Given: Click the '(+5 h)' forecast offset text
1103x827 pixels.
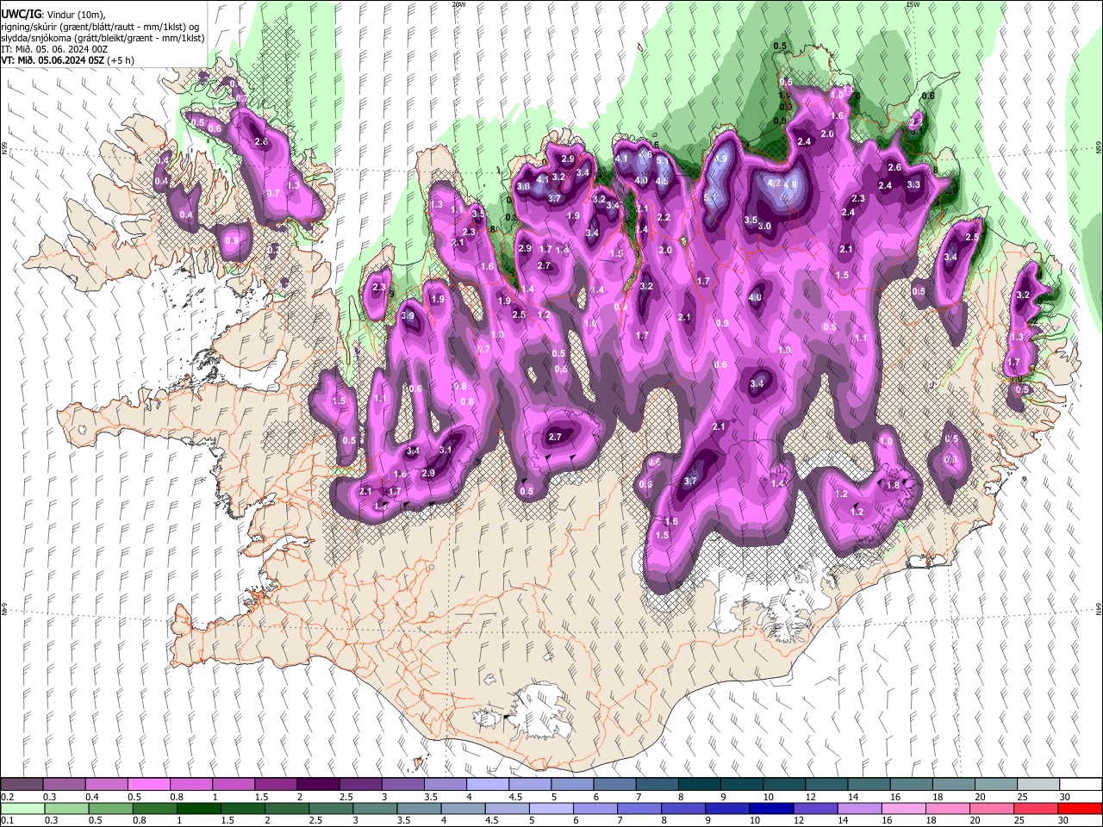Looking at the screenshot, I should tap(121, 60).
